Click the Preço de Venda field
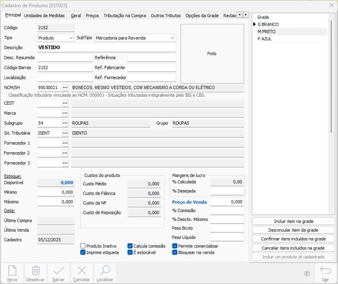 pos(227,202)
